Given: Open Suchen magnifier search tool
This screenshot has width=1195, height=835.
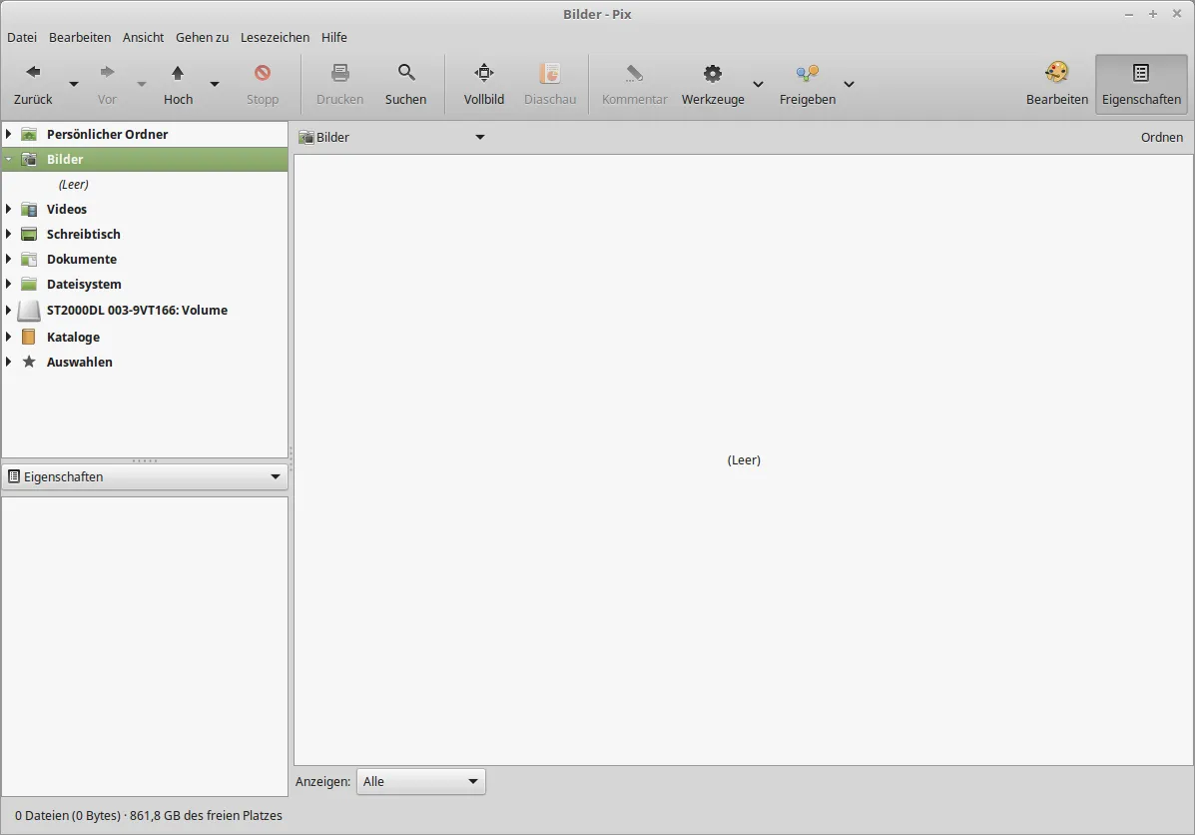Looking at the screenshot, I should point(405,73).
